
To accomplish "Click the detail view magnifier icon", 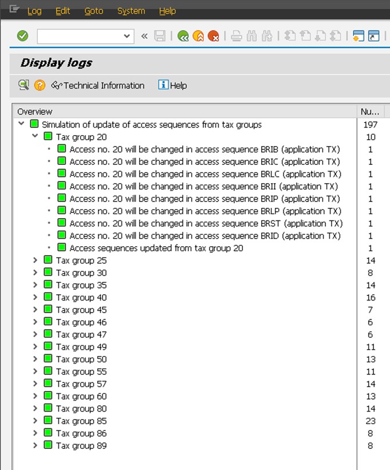I will 23,85.
